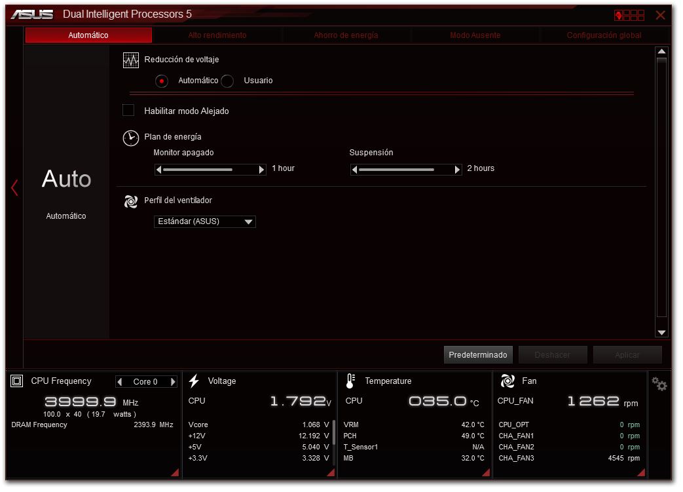This screenshot has width=683, height=492.
Task: Select previous core with left arrow beside Core 0
Action: click(120, 382)
